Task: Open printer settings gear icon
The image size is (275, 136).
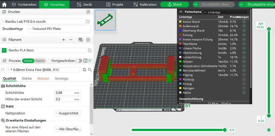Action: point(88,12)
